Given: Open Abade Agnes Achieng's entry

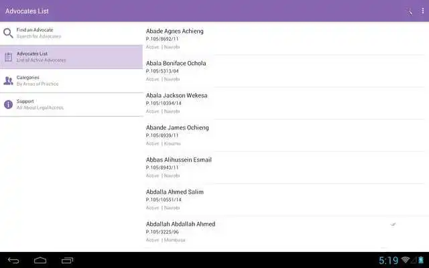Looking at the screenshot, I should (284, 39).
